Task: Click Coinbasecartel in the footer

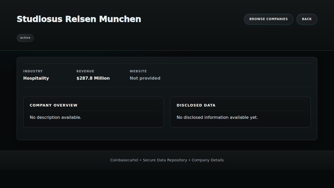Action: [124, 160]
